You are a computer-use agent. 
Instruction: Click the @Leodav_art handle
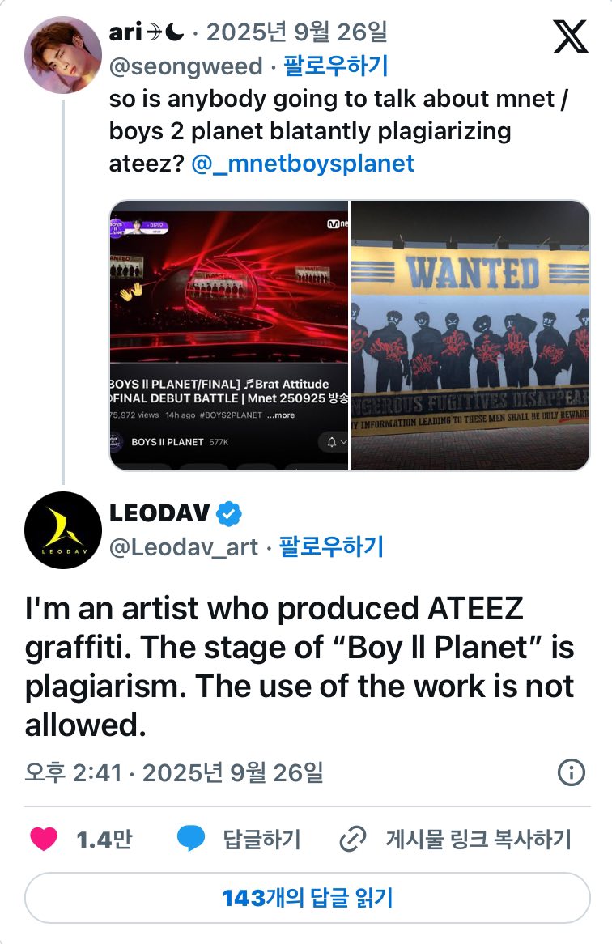coord(184,548)
